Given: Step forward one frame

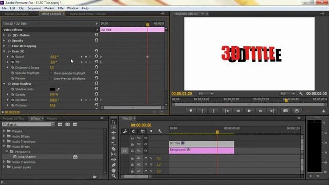Looking at the screenshot, I should [261, 111].
